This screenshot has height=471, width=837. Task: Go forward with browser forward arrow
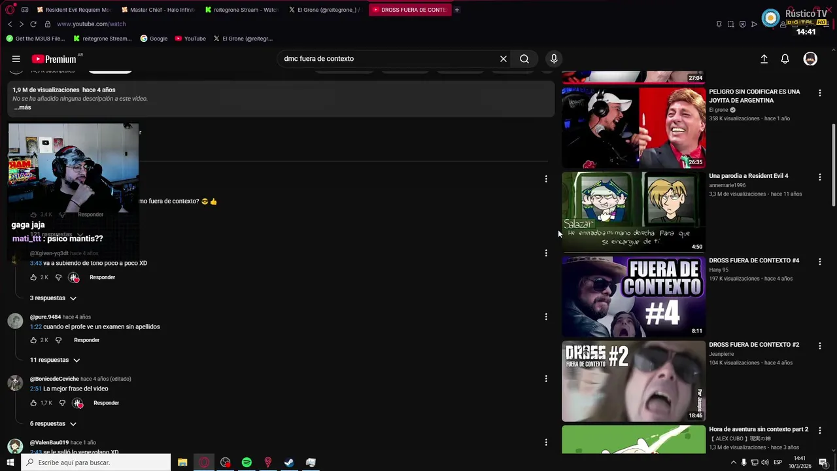click(x=21, y=24)
